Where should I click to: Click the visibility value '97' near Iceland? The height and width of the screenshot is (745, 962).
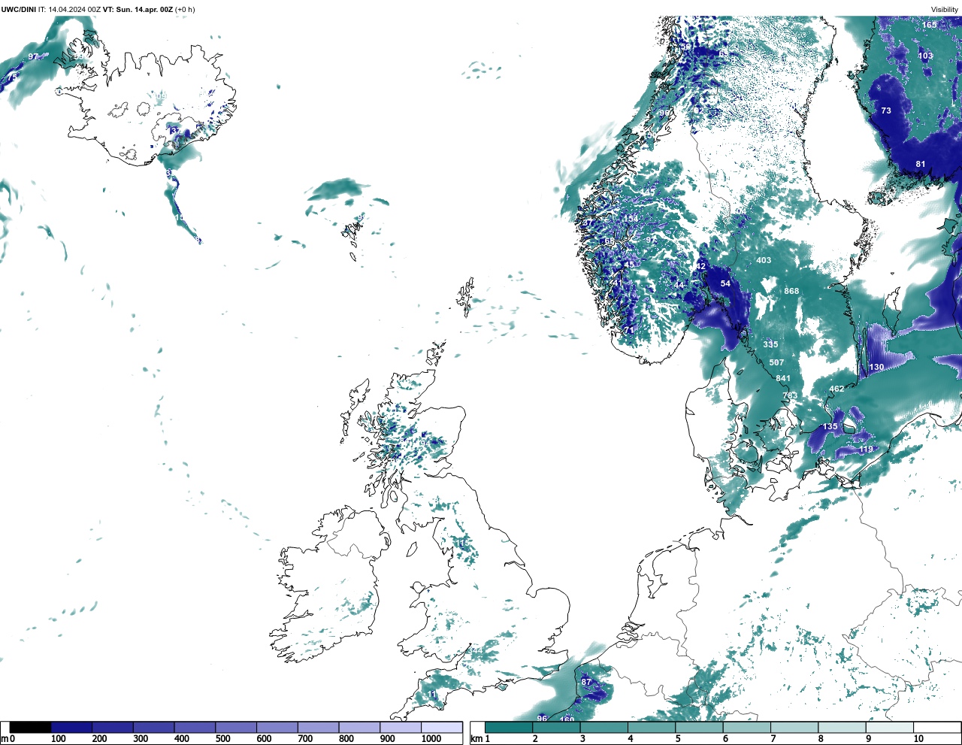click(x=33, y=56)
